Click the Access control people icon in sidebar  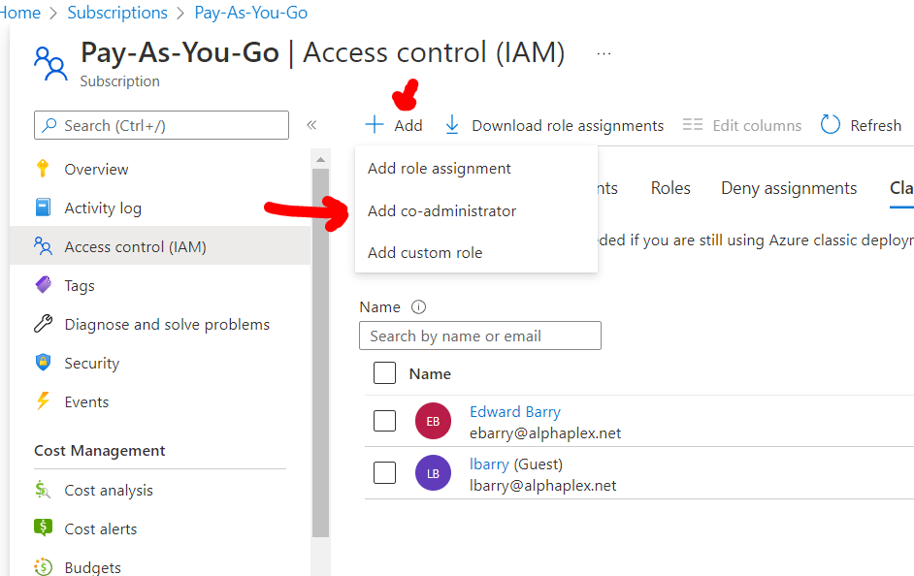[x=43, y=246]
